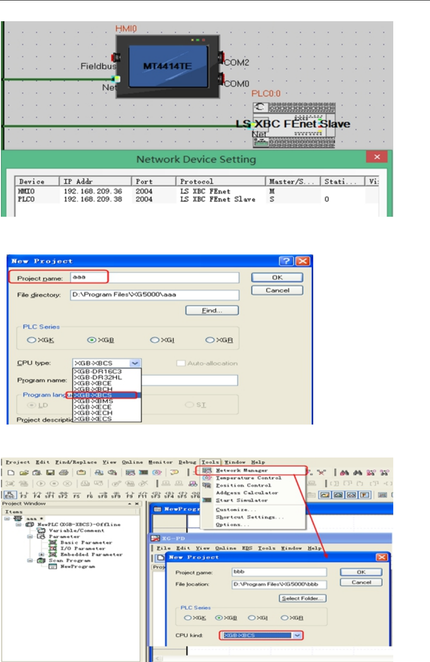
Task: Select the F6 vertical line tool
Action: pyautogui.click(x=89, y=495)
